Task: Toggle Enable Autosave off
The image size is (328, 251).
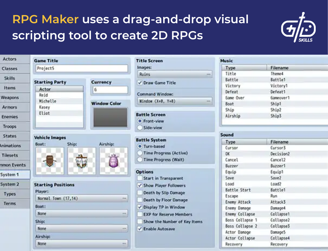Action: pos(139,229)
